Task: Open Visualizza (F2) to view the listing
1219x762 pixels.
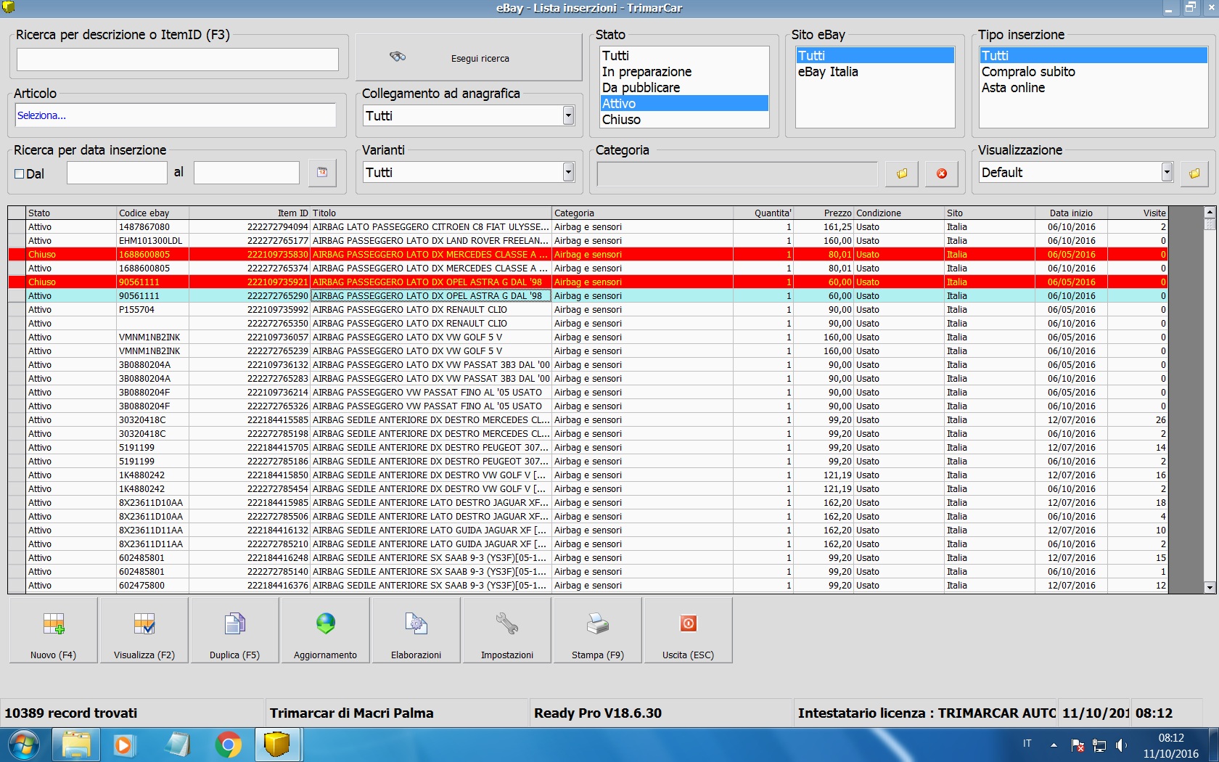Action: [144, 631]
